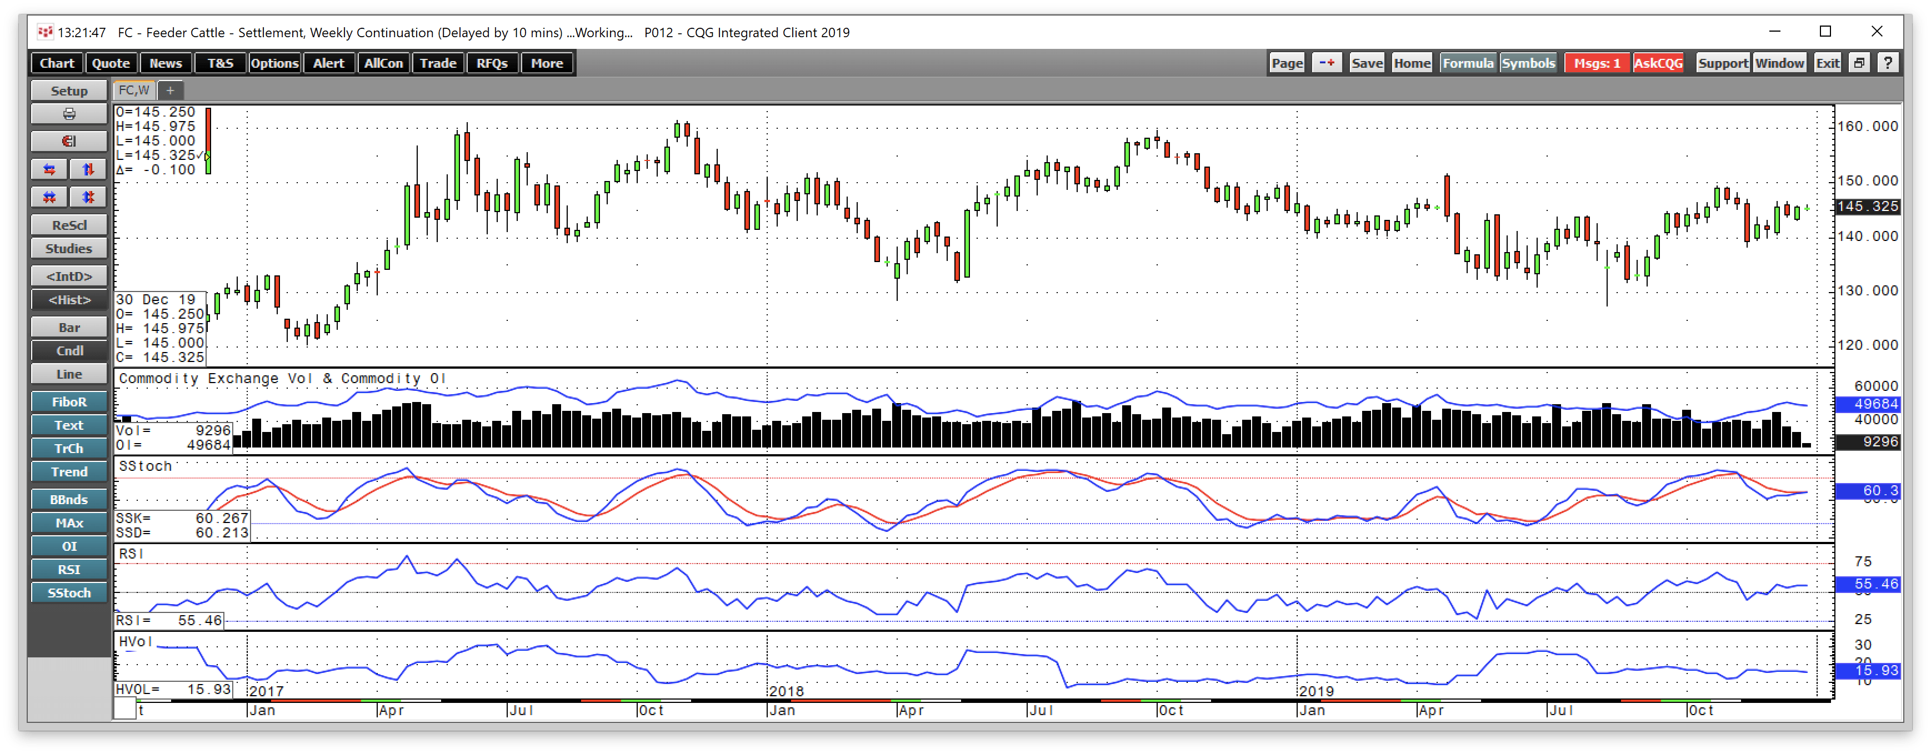Click the Home button
Image resolution: width=1931 pixels, height=754 pixels.
click(1412, 63)
